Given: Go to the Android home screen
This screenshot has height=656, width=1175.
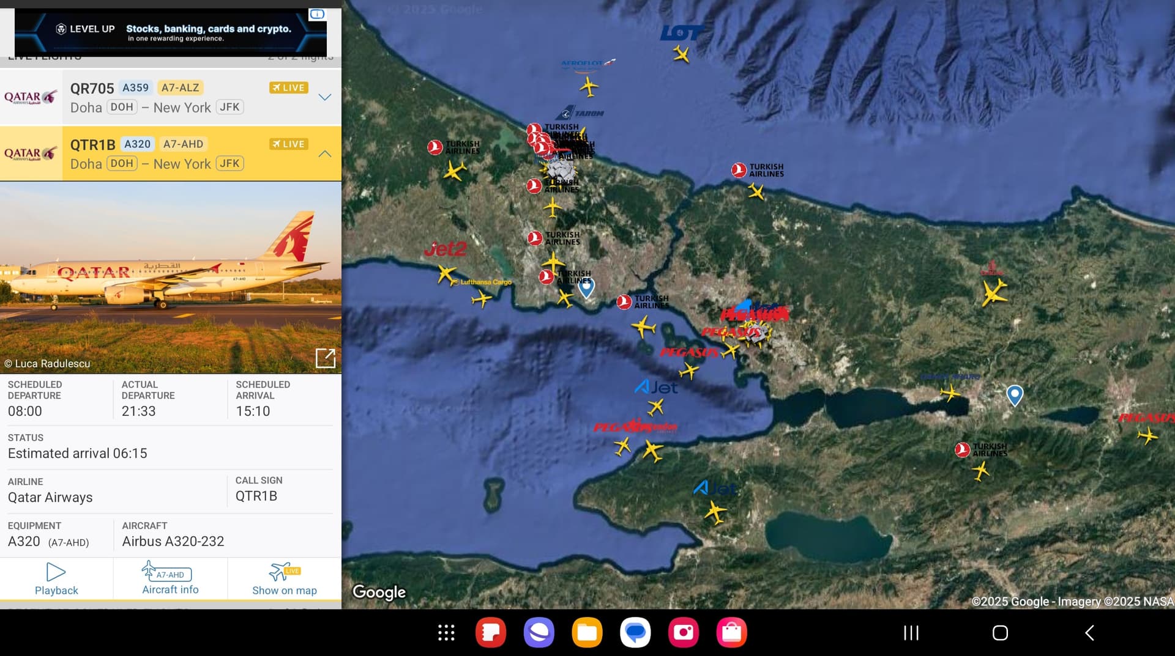Looking at the screenshot, I should coord(1000,633).
